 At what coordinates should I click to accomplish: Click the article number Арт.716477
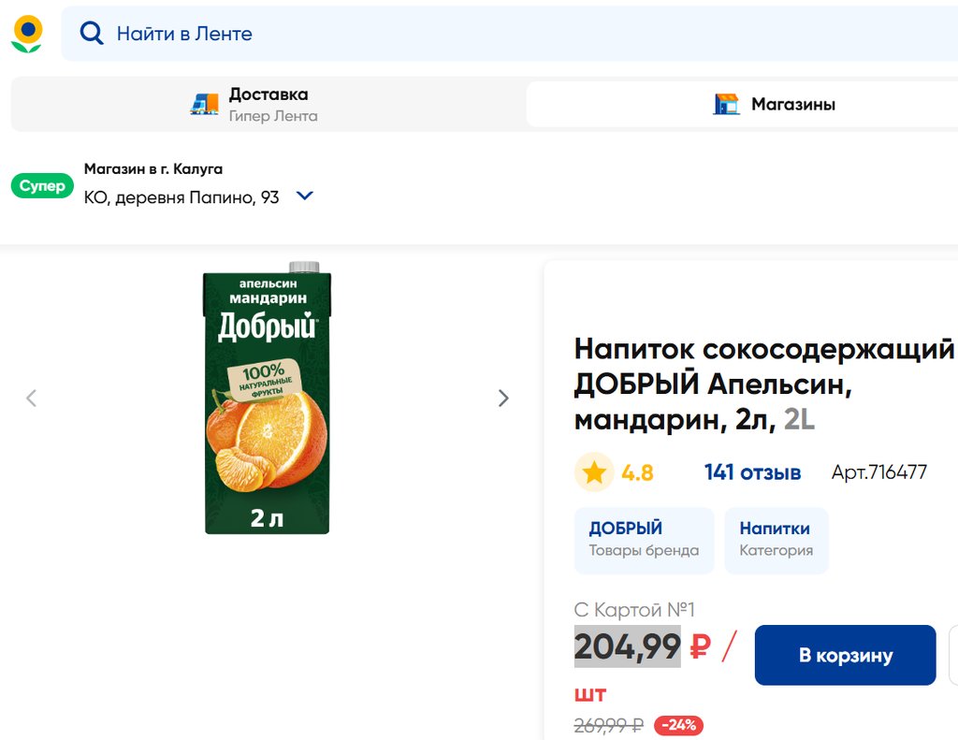pyautogui.click(x=878, y=472)
